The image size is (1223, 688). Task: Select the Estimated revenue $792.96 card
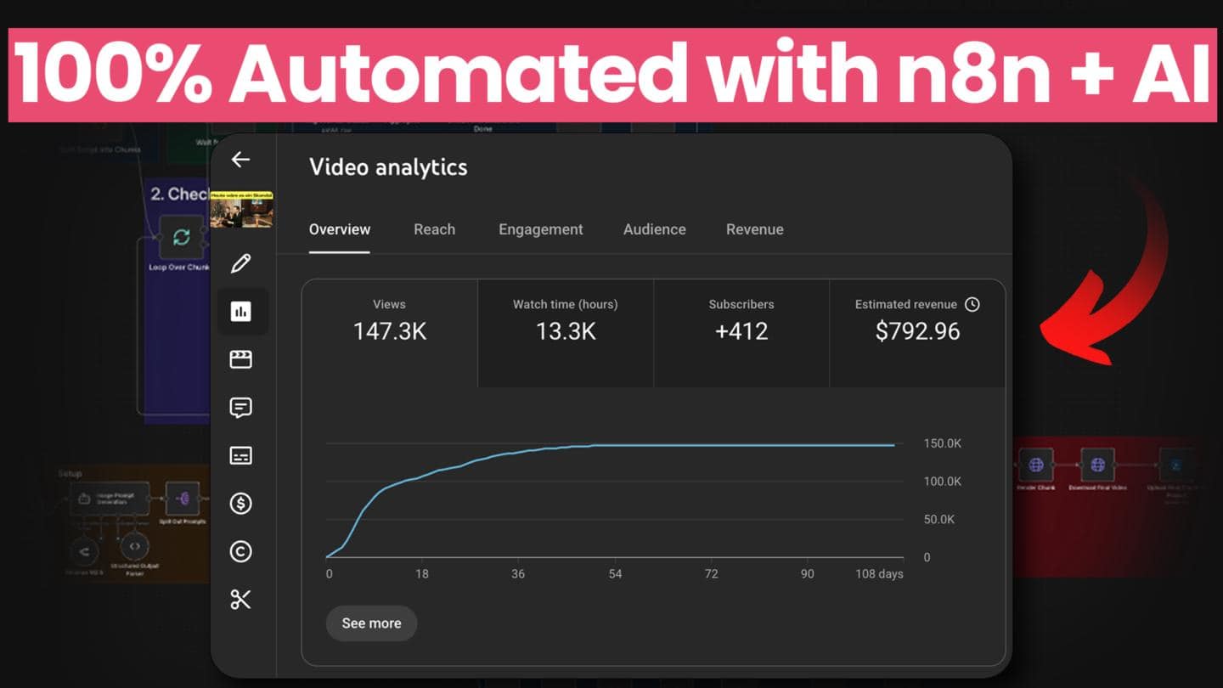[x=917, y=334]
